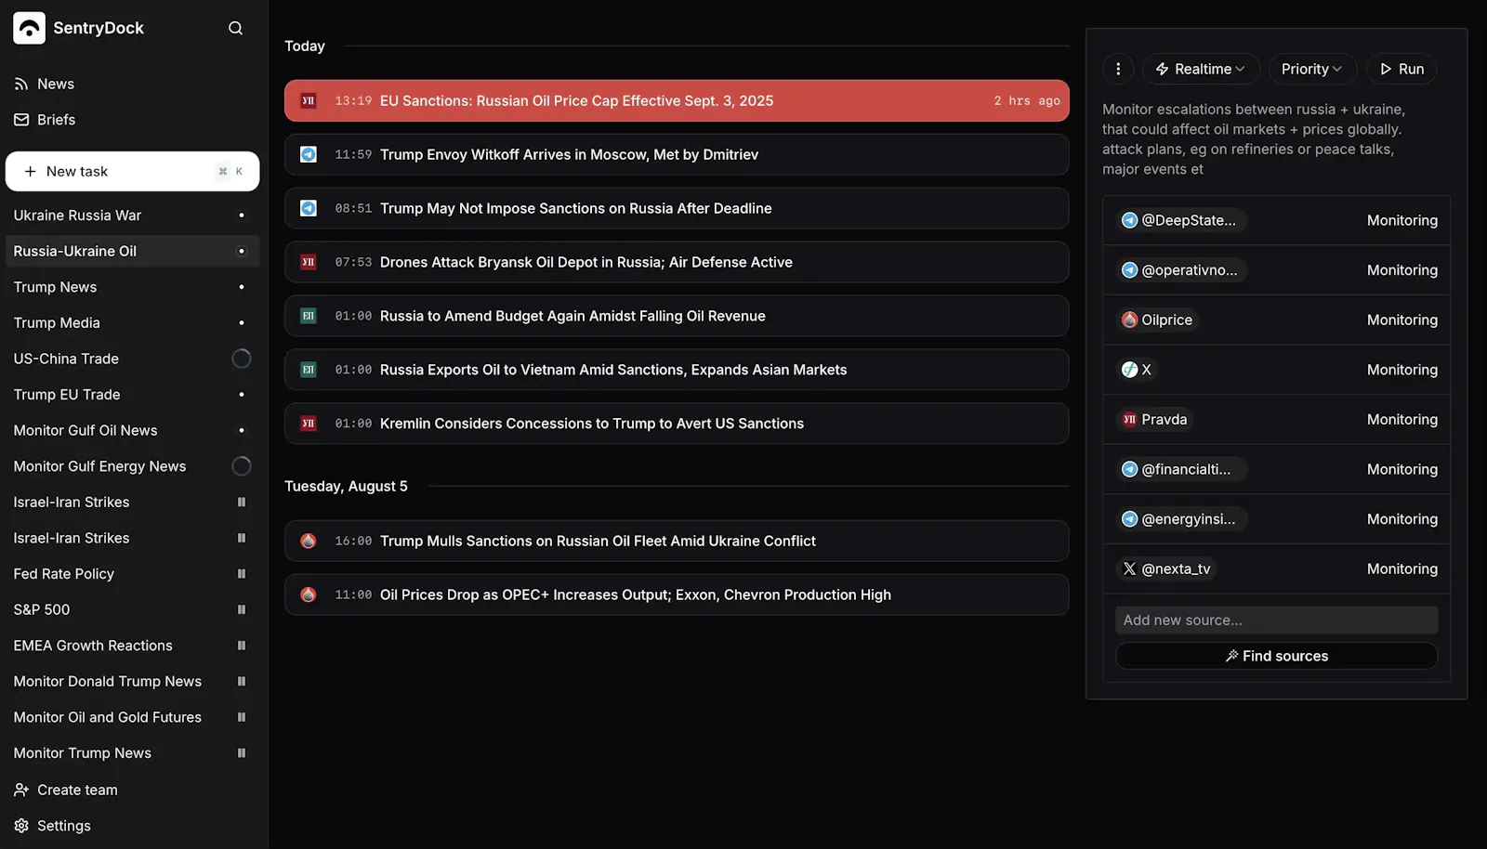The image size is (1487, 849).
Task: Open search with the magnifier icon
Action: click(x=235, y=28)
